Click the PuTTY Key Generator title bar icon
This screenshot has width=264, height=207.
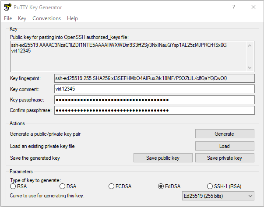pos(7,7)
